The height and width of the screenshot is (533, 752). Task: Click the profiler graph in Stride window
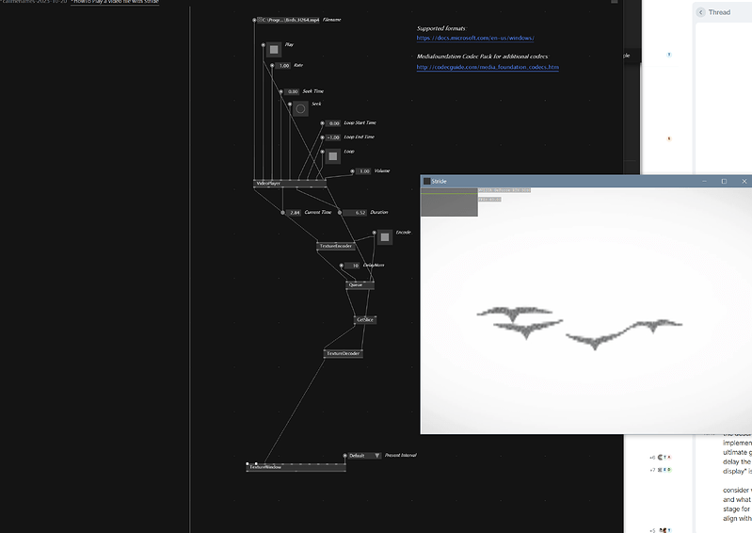pos(449,202)
